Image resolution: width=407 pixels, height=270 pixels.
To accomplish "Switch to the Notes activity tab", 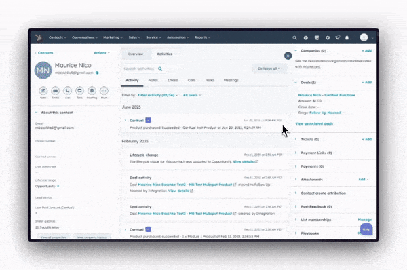I will point(153,80).
